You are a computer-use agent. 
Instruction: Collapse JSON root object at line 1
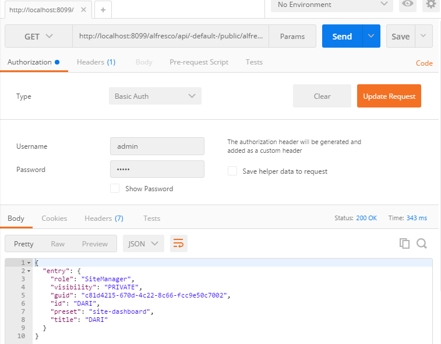(x=29, y=263)
